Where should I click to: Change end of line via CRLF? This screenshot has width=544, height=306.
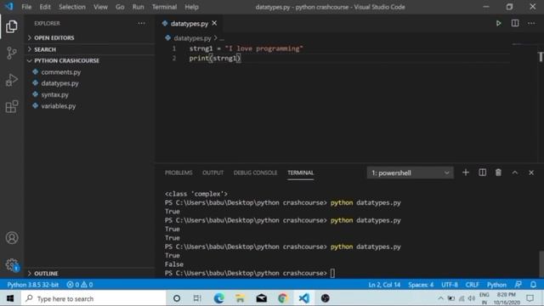(472, 285)
